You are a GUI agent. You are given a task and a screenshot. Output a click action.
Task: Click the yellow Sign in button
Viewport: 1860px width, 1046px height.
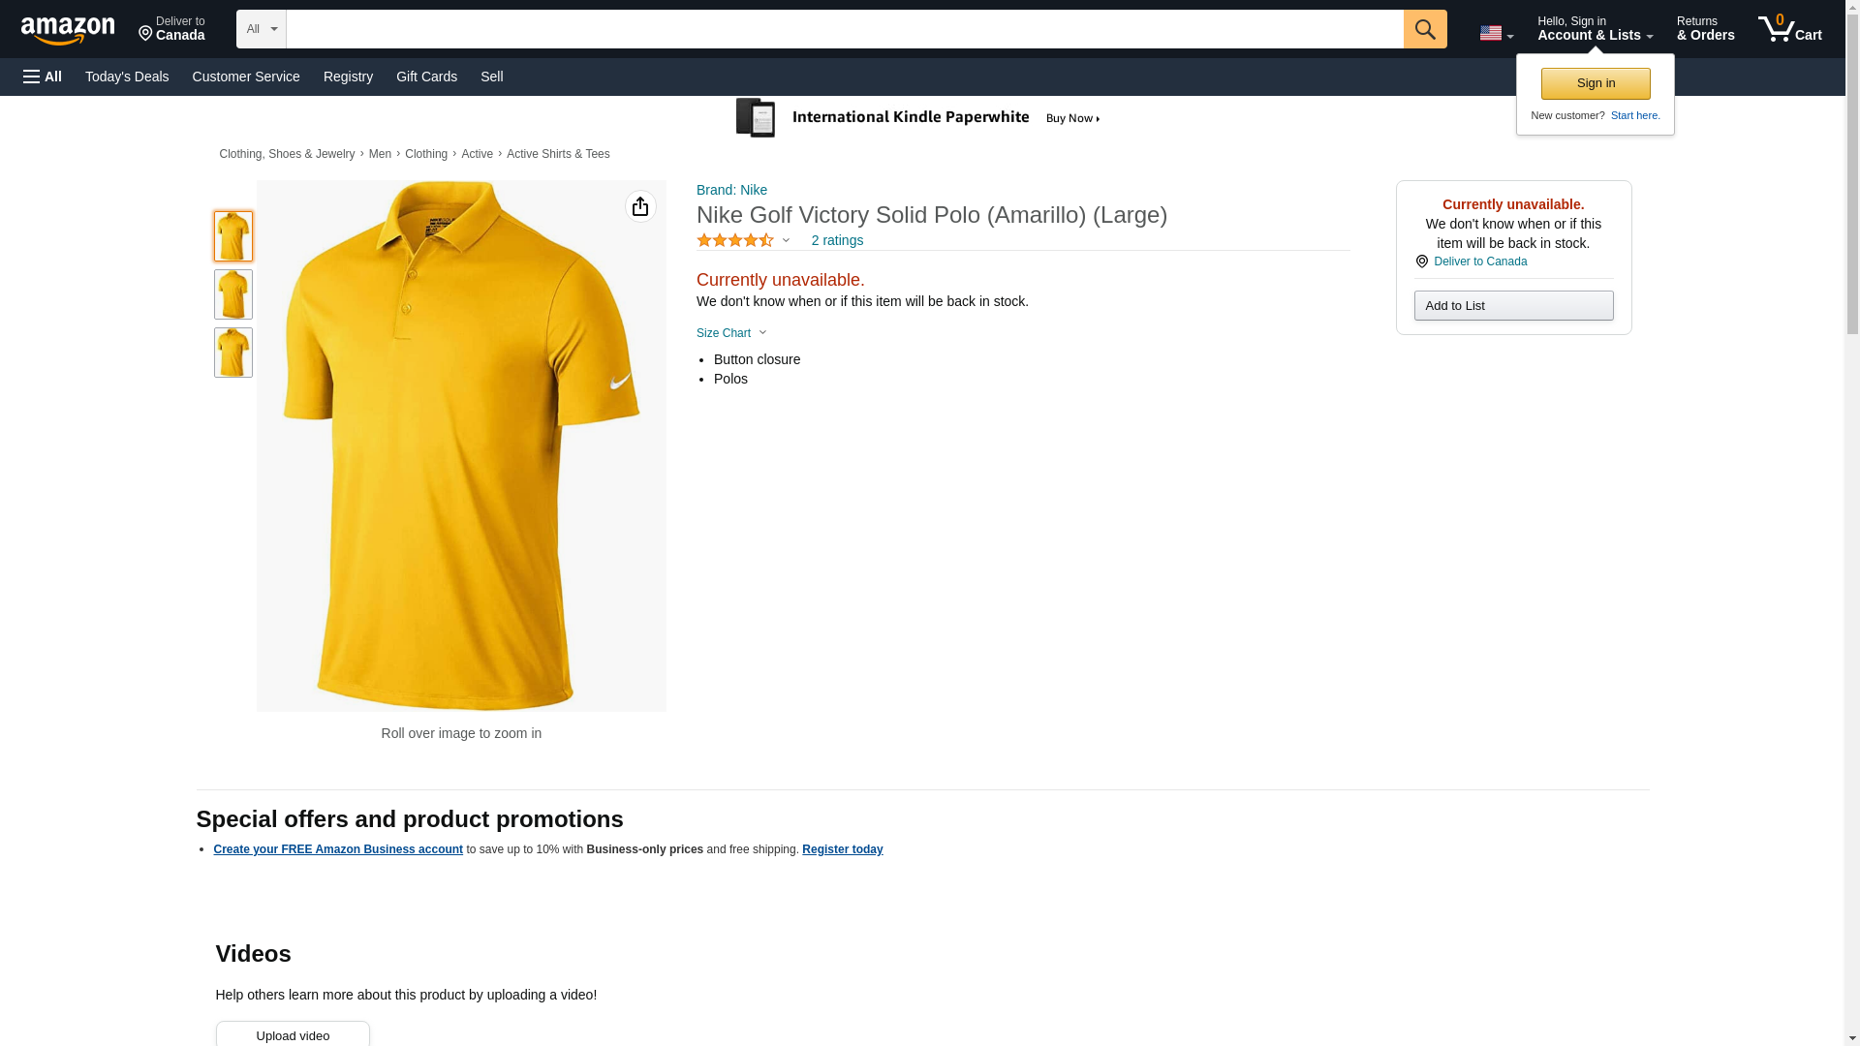pyautogui.click(x=1595, y=83)
